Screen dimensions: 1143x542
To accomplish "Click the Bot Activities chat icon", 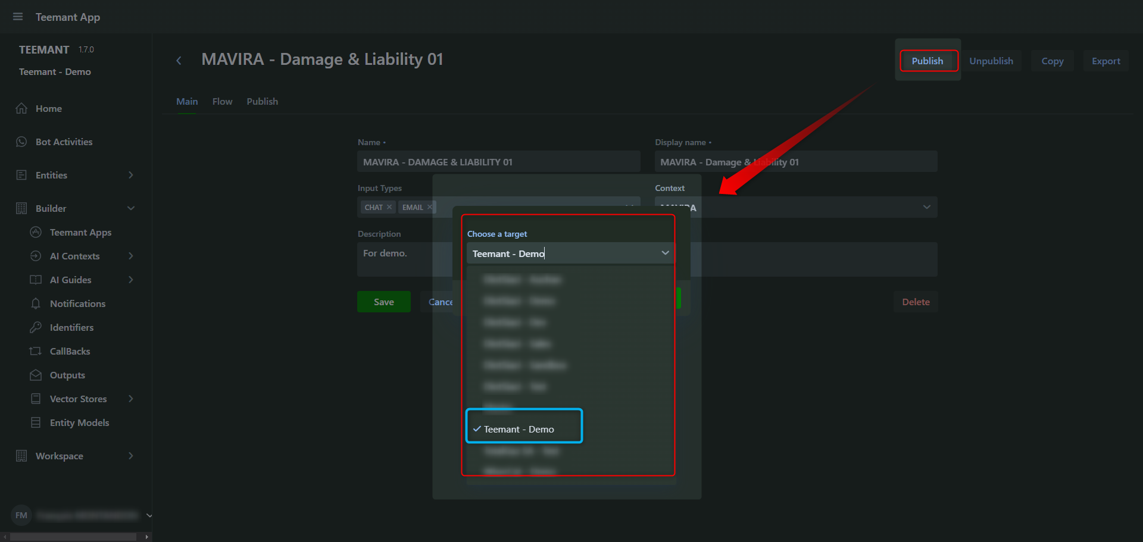I will pyautogui.click(x=21, y=142).
